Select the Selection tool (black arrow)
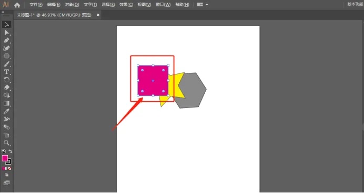This screenshot has width=364, height=193. click(x=6, y=25)
